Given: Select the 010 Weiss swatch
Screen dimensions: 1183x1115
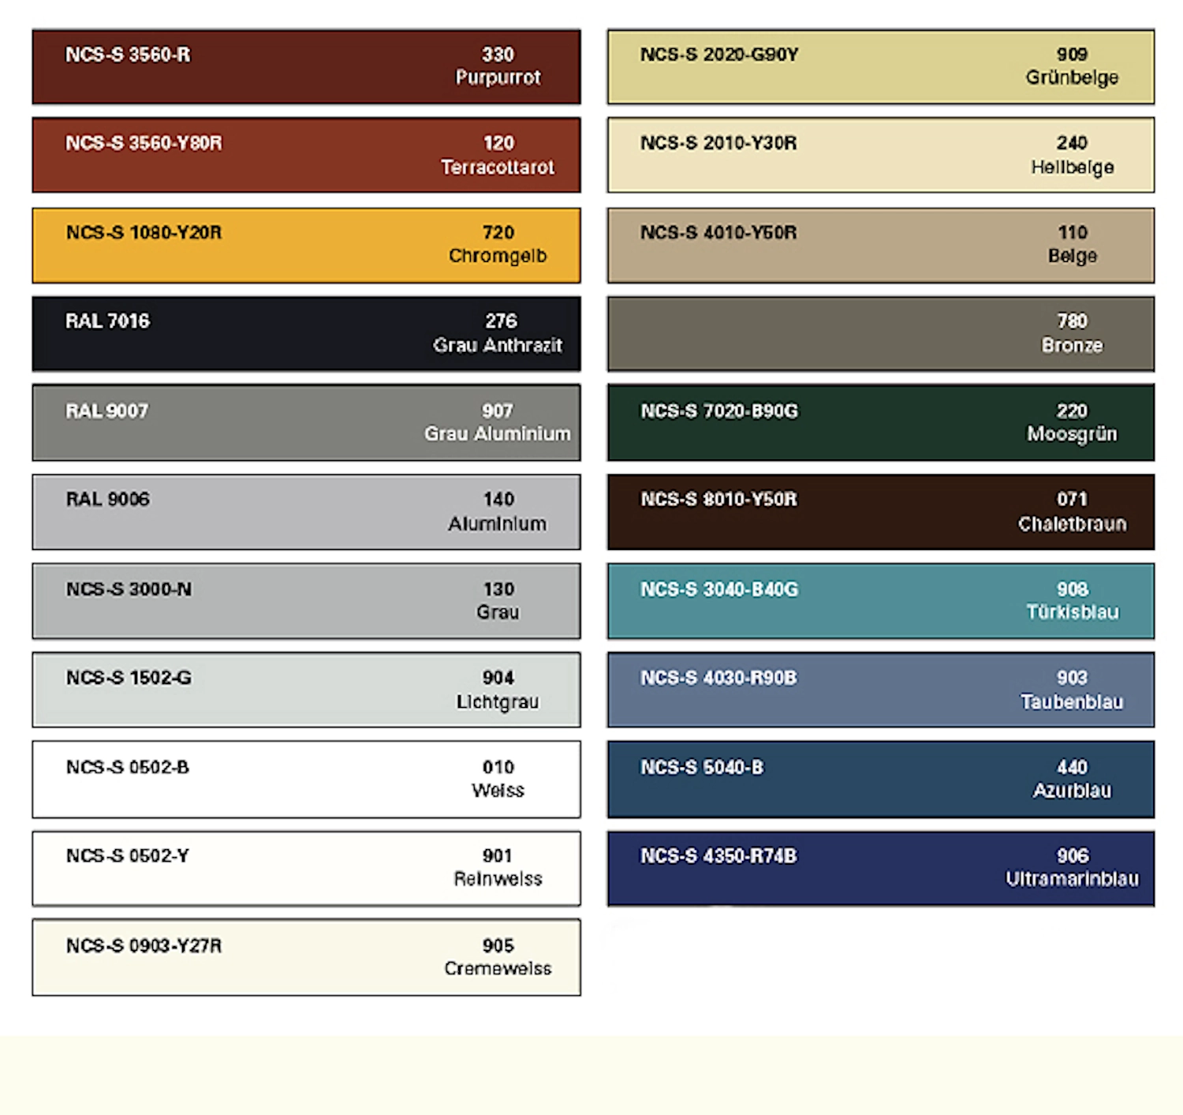Looking at the screenshot, I should tap(306, 780).
